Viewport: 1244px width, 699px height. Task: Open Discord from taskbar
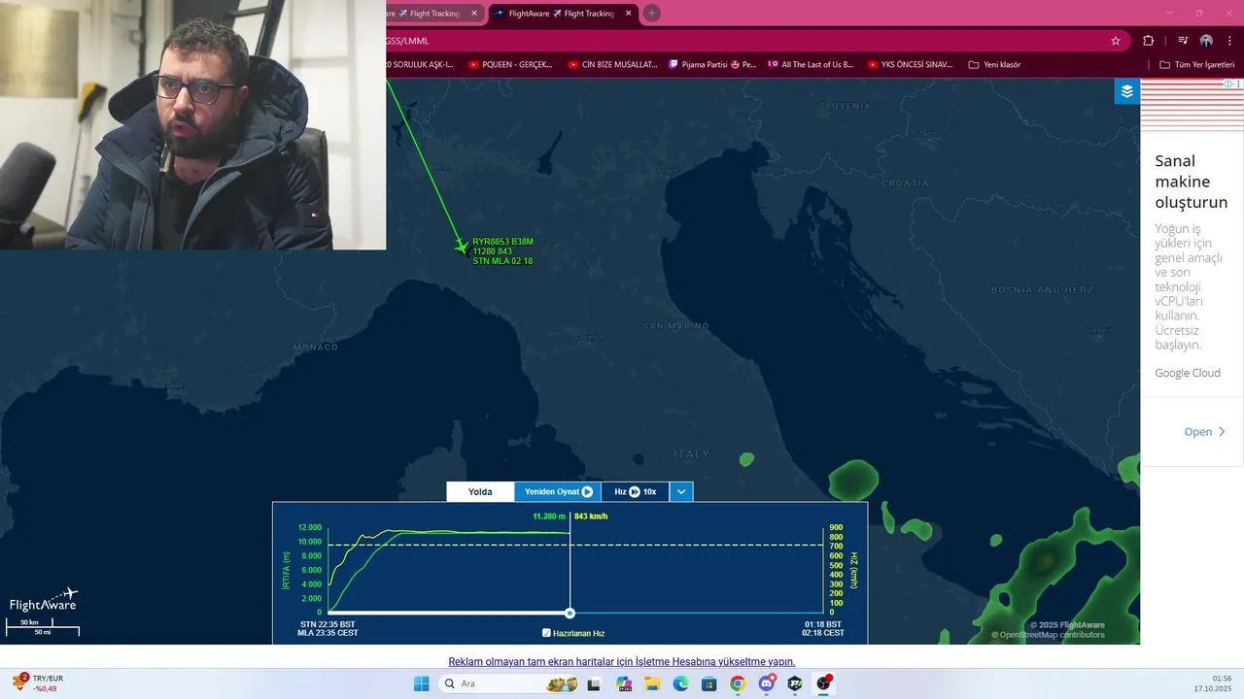coord(767,683)
